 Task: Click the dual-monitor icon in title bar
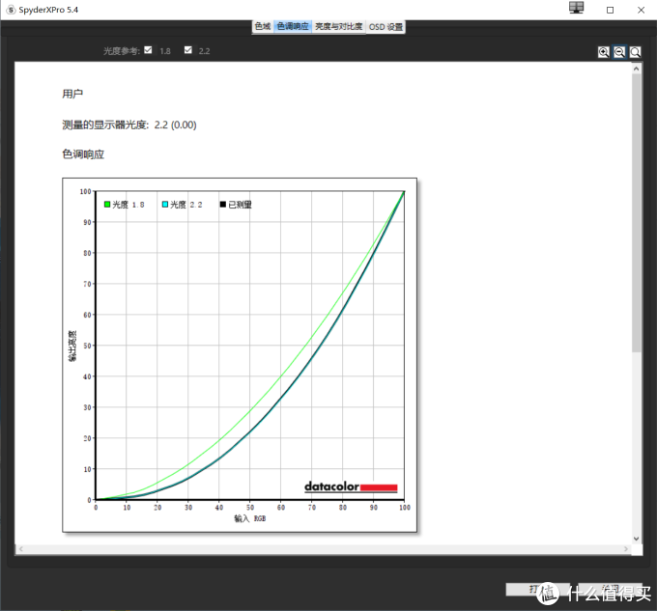pos(577,8)
